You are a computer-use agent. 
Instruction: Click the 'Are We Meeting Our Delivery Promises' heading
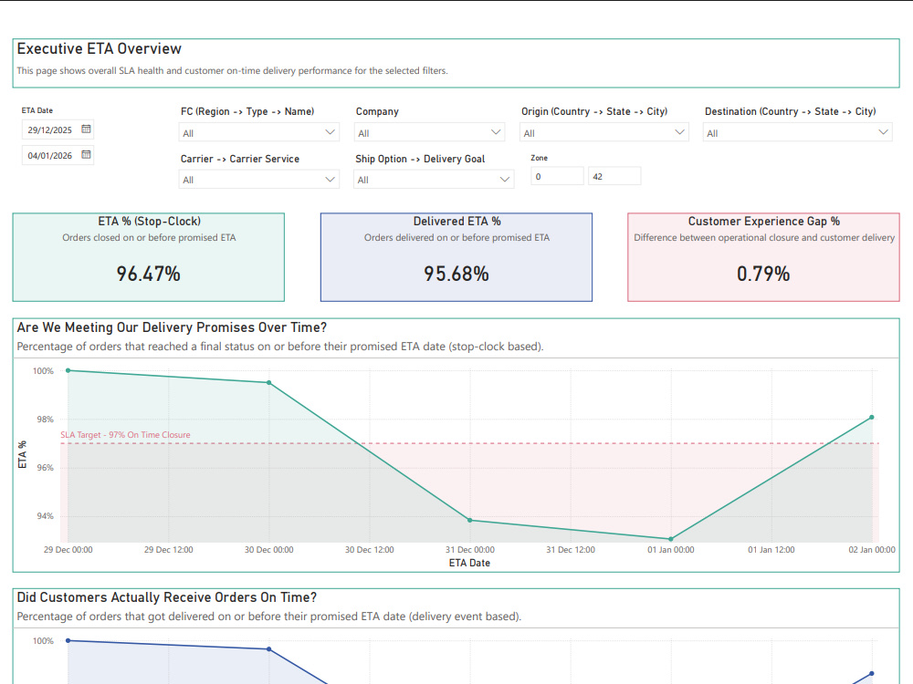coord(172,327)
